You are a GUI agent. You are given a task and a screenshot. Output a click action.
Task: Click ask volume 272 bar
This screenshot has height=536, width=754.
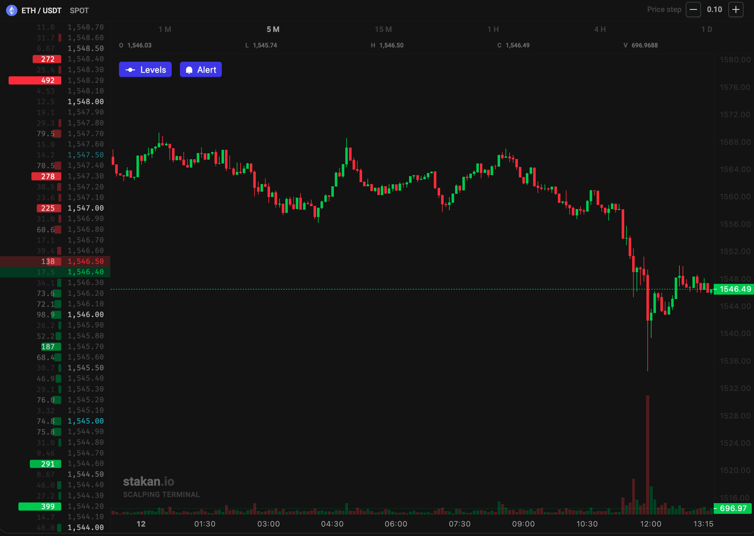47,59
